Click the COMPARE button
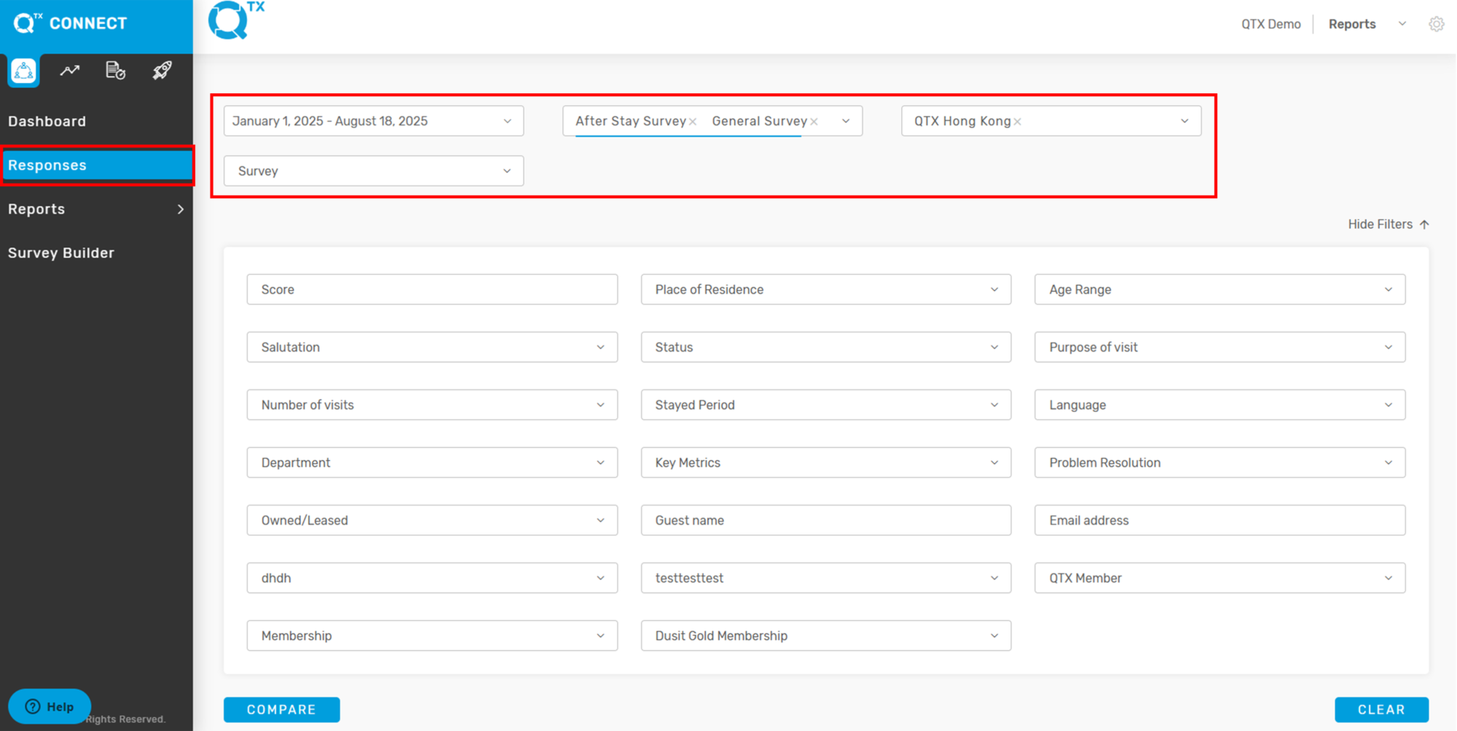The width and height of the screenshot is (1457, 731). tap(282, 710)
